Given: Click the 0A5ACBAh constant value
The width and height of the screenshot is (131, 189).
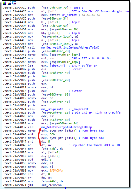Looking at the screenshot, I should coord(56,170).
